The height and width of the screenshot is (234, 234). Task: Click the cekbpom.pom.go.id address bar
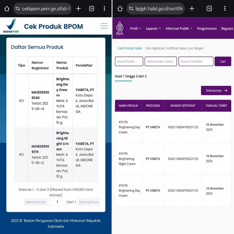pyautogui.click(x=42, y=9)
